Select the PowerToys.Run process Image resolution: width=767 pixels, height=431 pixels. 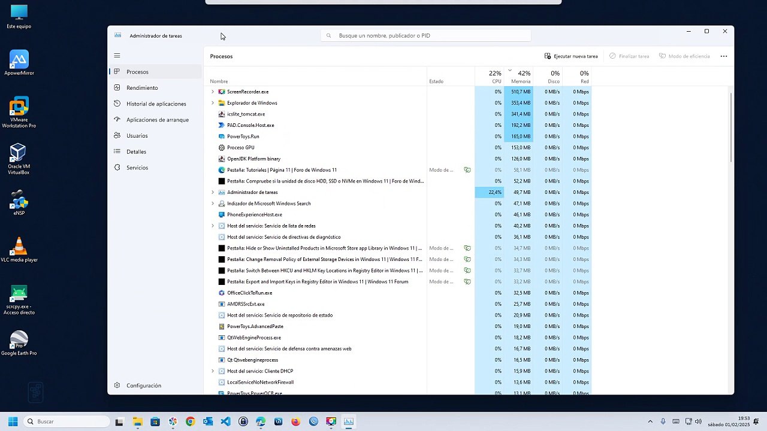point(398,136)
